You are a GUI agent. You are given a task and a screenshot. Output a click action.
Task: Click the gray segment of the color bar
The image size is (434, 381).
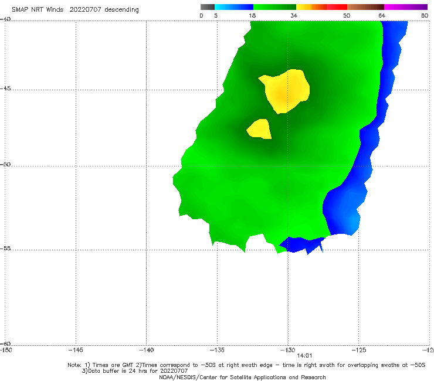208,7
